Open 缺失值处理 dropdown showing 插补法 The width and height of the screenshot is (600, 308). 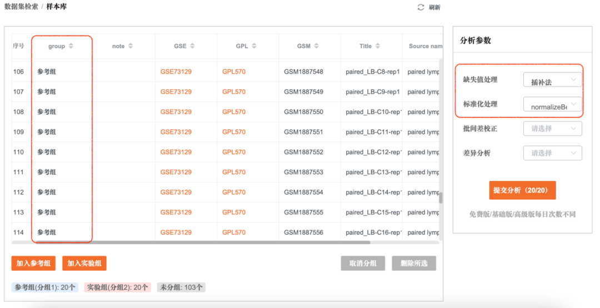[552, 80]
